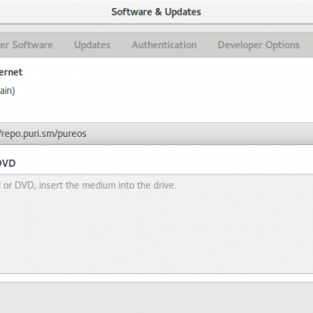Viewport: 313px width, 313px height.
Task: Click the word "Software" in the window title
Action: coord(131,12)
